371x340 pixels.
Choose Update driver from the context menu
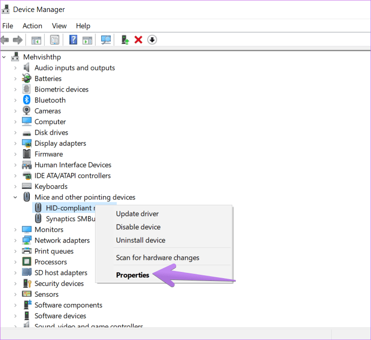137,213
